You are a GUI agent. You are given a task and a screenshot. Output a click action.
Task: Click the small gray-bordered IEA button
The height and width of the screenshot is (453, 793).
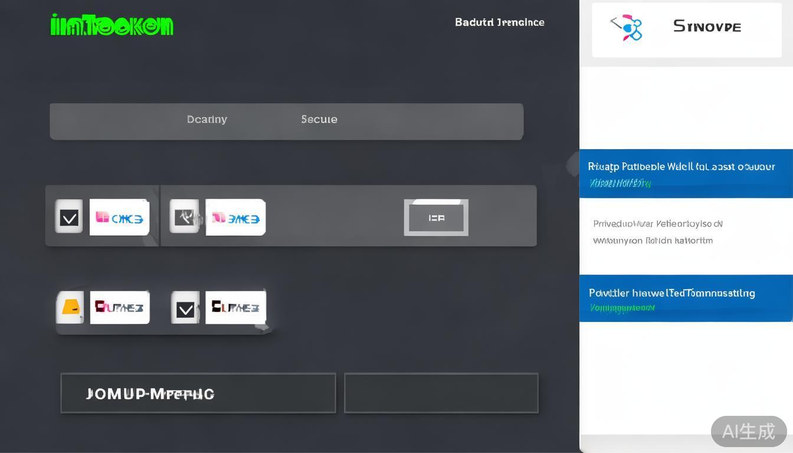click(x=436, y=218)
